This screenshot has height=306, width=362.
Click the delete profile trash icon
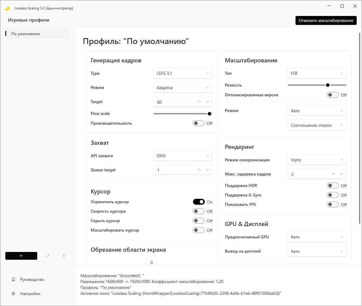click(x=64, y=256)
